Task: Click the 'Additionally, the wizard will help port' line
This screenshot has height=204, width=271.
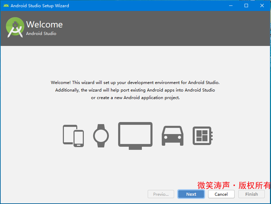Action: [135, 90]
